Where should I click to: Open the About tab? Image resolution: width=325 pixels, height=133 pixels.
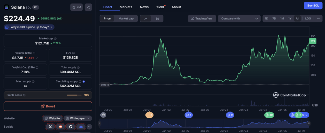pyautogui.click(x=176, y=7)
